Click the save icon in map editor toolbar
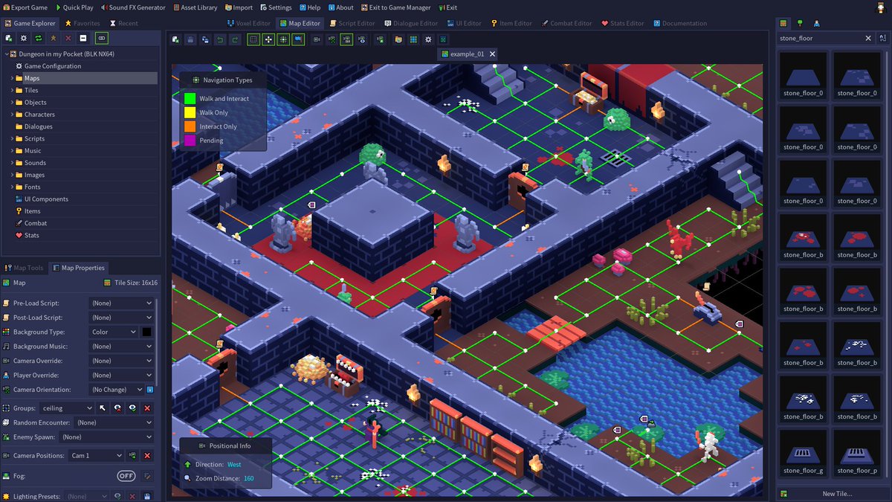 (190, 39)
